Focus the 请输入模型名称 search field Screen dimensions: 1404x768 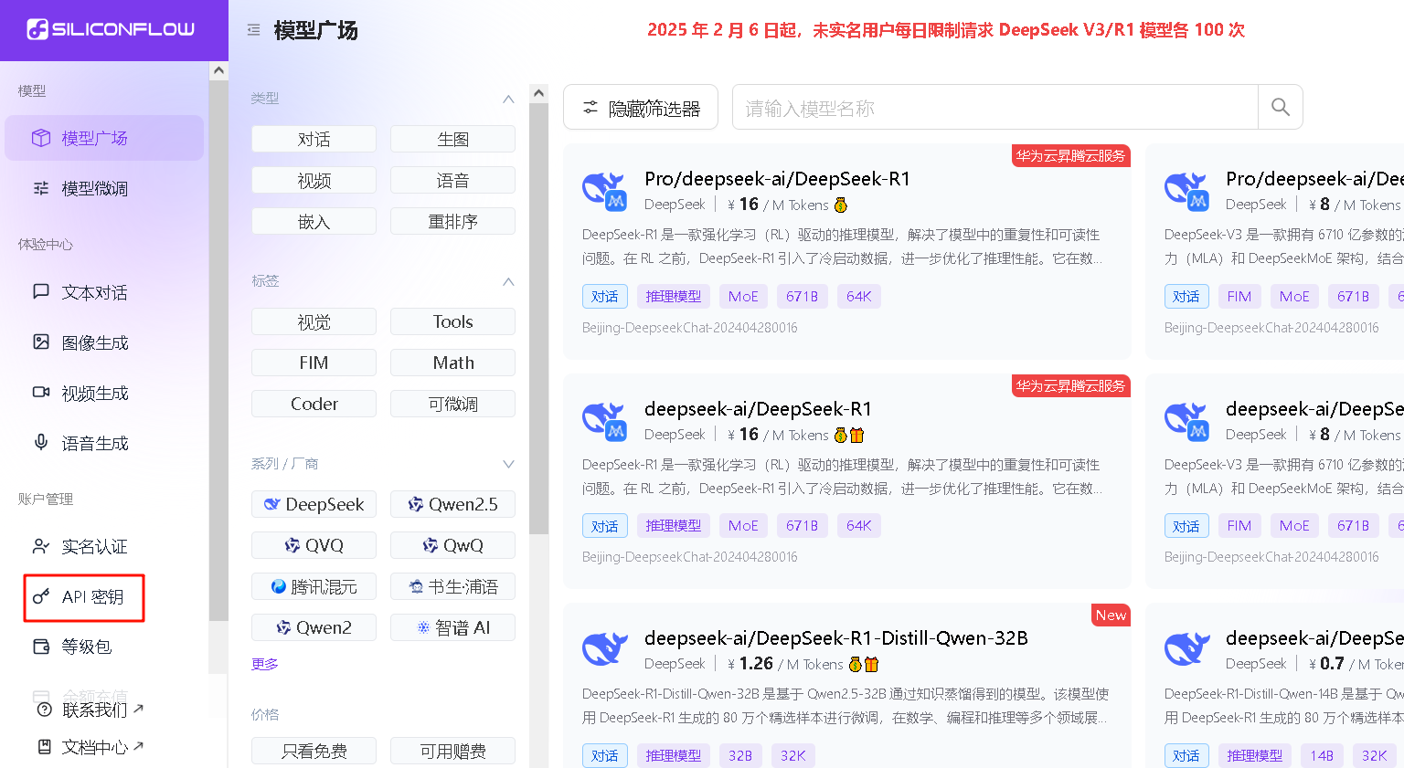[x=995, y=108]
